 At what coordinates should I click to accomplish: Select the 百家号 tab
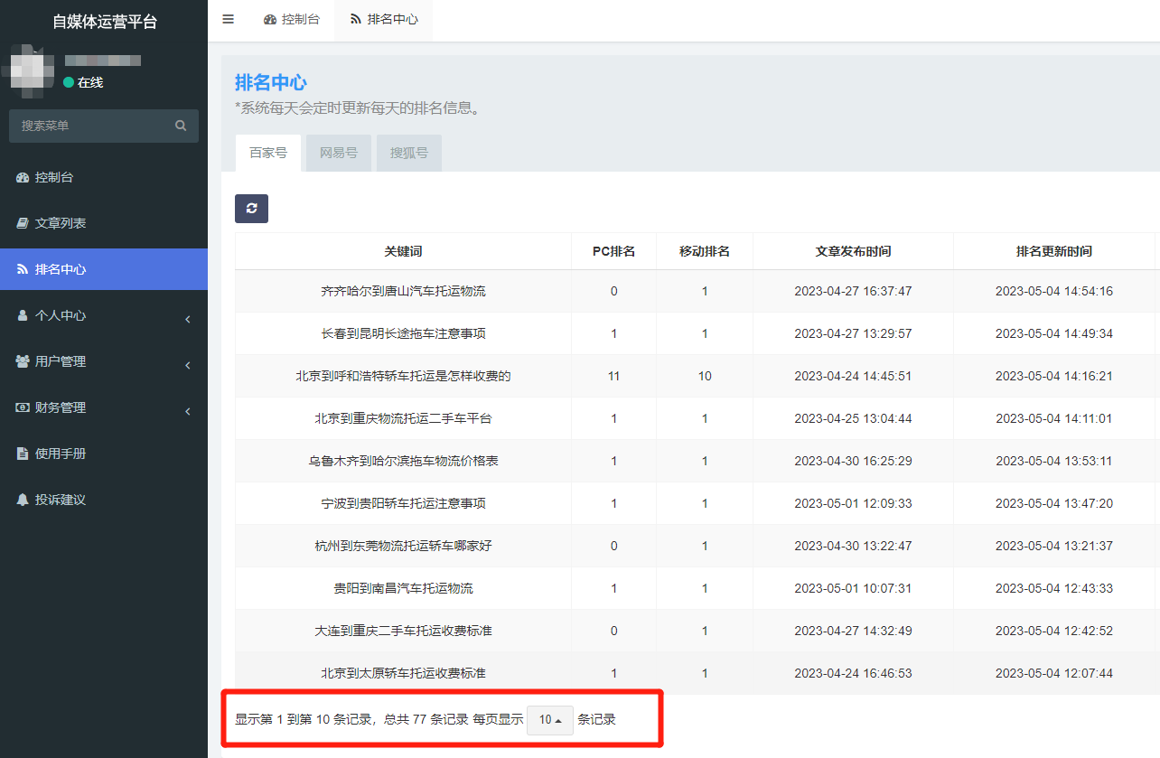268,153
